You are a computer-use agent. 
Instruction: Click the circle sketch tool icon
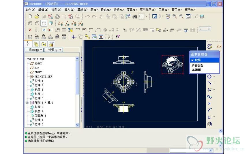(209, 76)
